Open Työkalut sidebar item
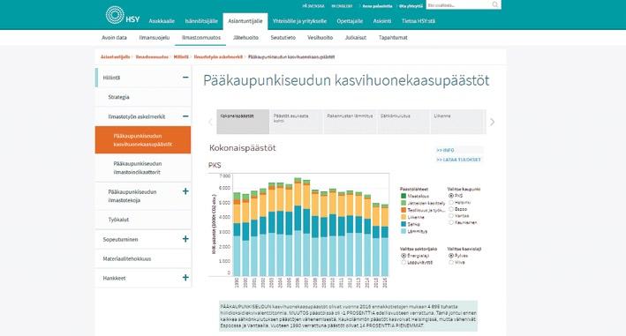The width and height of the screenshot is (626, 336). (x=143, y=220)
